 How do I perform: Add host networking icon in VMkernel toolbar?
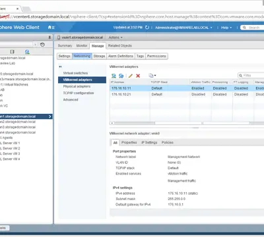(x=114, y=76)
